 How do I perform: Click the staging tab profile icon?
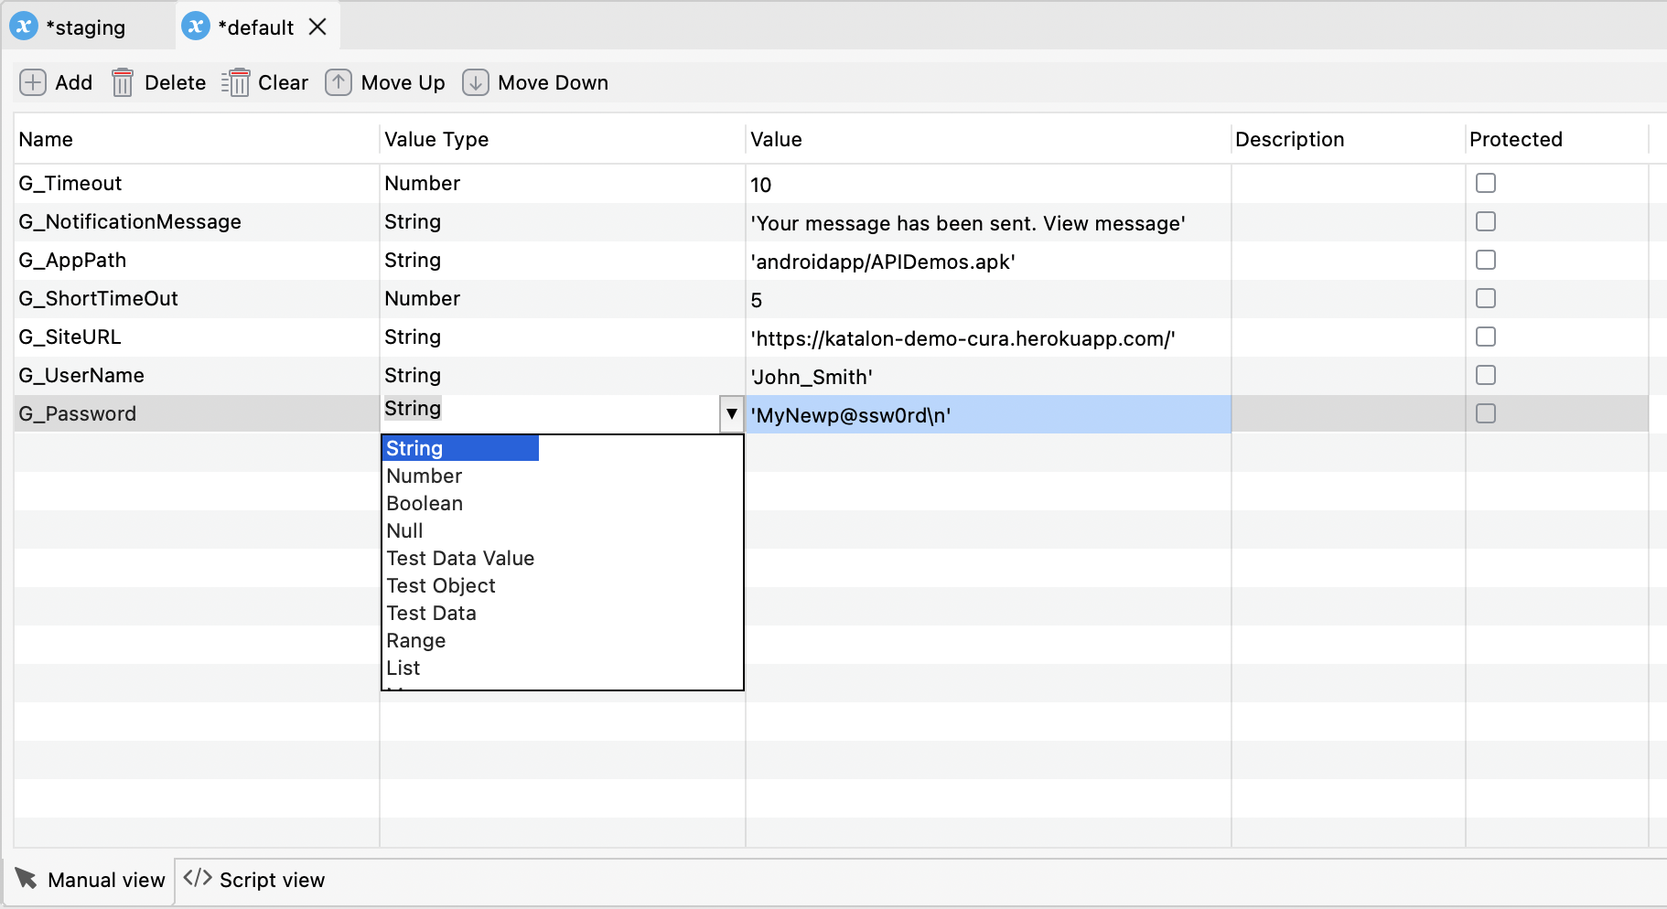click(24, 27)
